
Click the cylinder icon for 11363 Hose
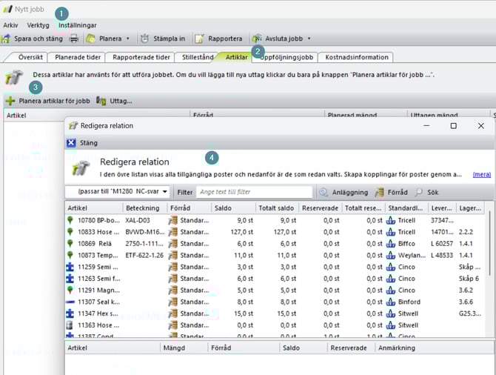click(70, 325)
